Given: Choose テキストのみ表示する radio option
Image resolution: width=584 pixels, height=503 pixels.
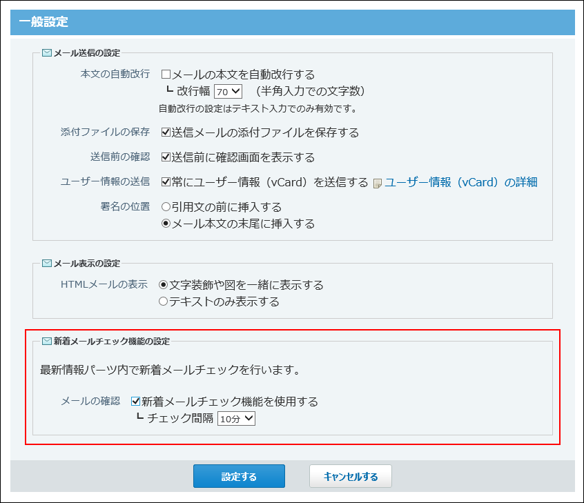Looking at the screenshot, I should (163, 302).
